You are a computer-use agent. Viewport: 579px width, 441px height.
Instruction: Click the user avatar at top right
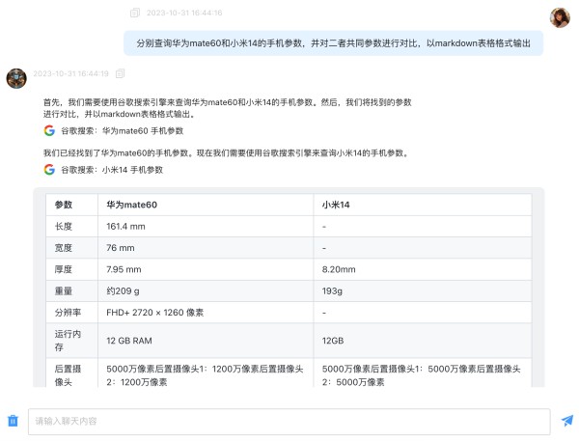pos(560,17)
